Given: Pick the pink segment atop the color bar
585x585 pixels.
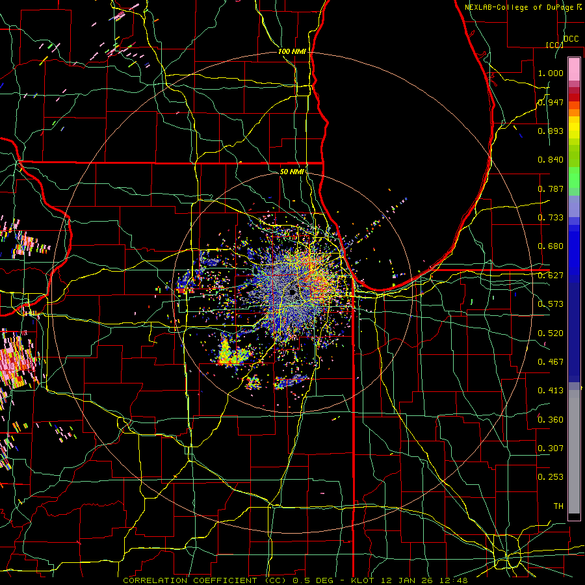Looking at the screenshot, I should (x=574, y=70).
